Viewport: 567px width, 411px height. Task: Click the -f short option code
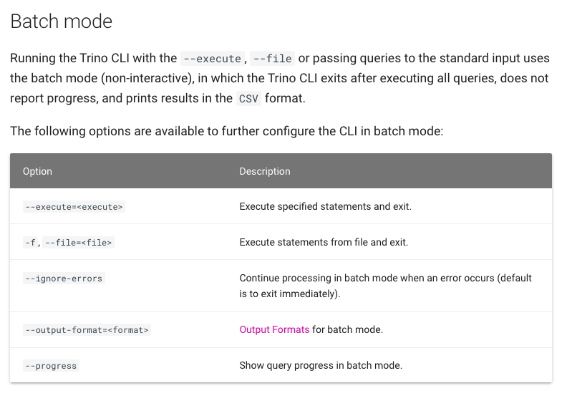(30, 243)
